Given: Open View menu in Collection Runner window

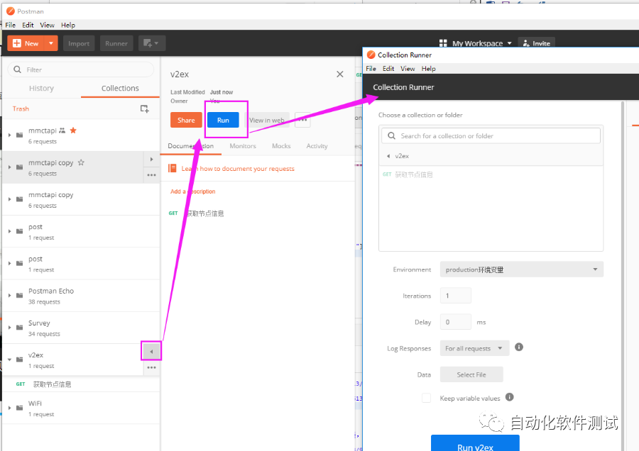Looking at the screenshot, I should tap(408, 68).
